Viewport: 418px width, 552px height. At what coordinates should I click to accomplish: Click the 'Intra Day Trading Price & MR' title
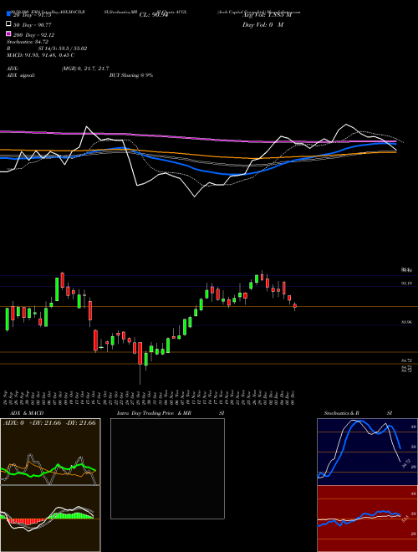pyautogui.click(x=154, y=413)
